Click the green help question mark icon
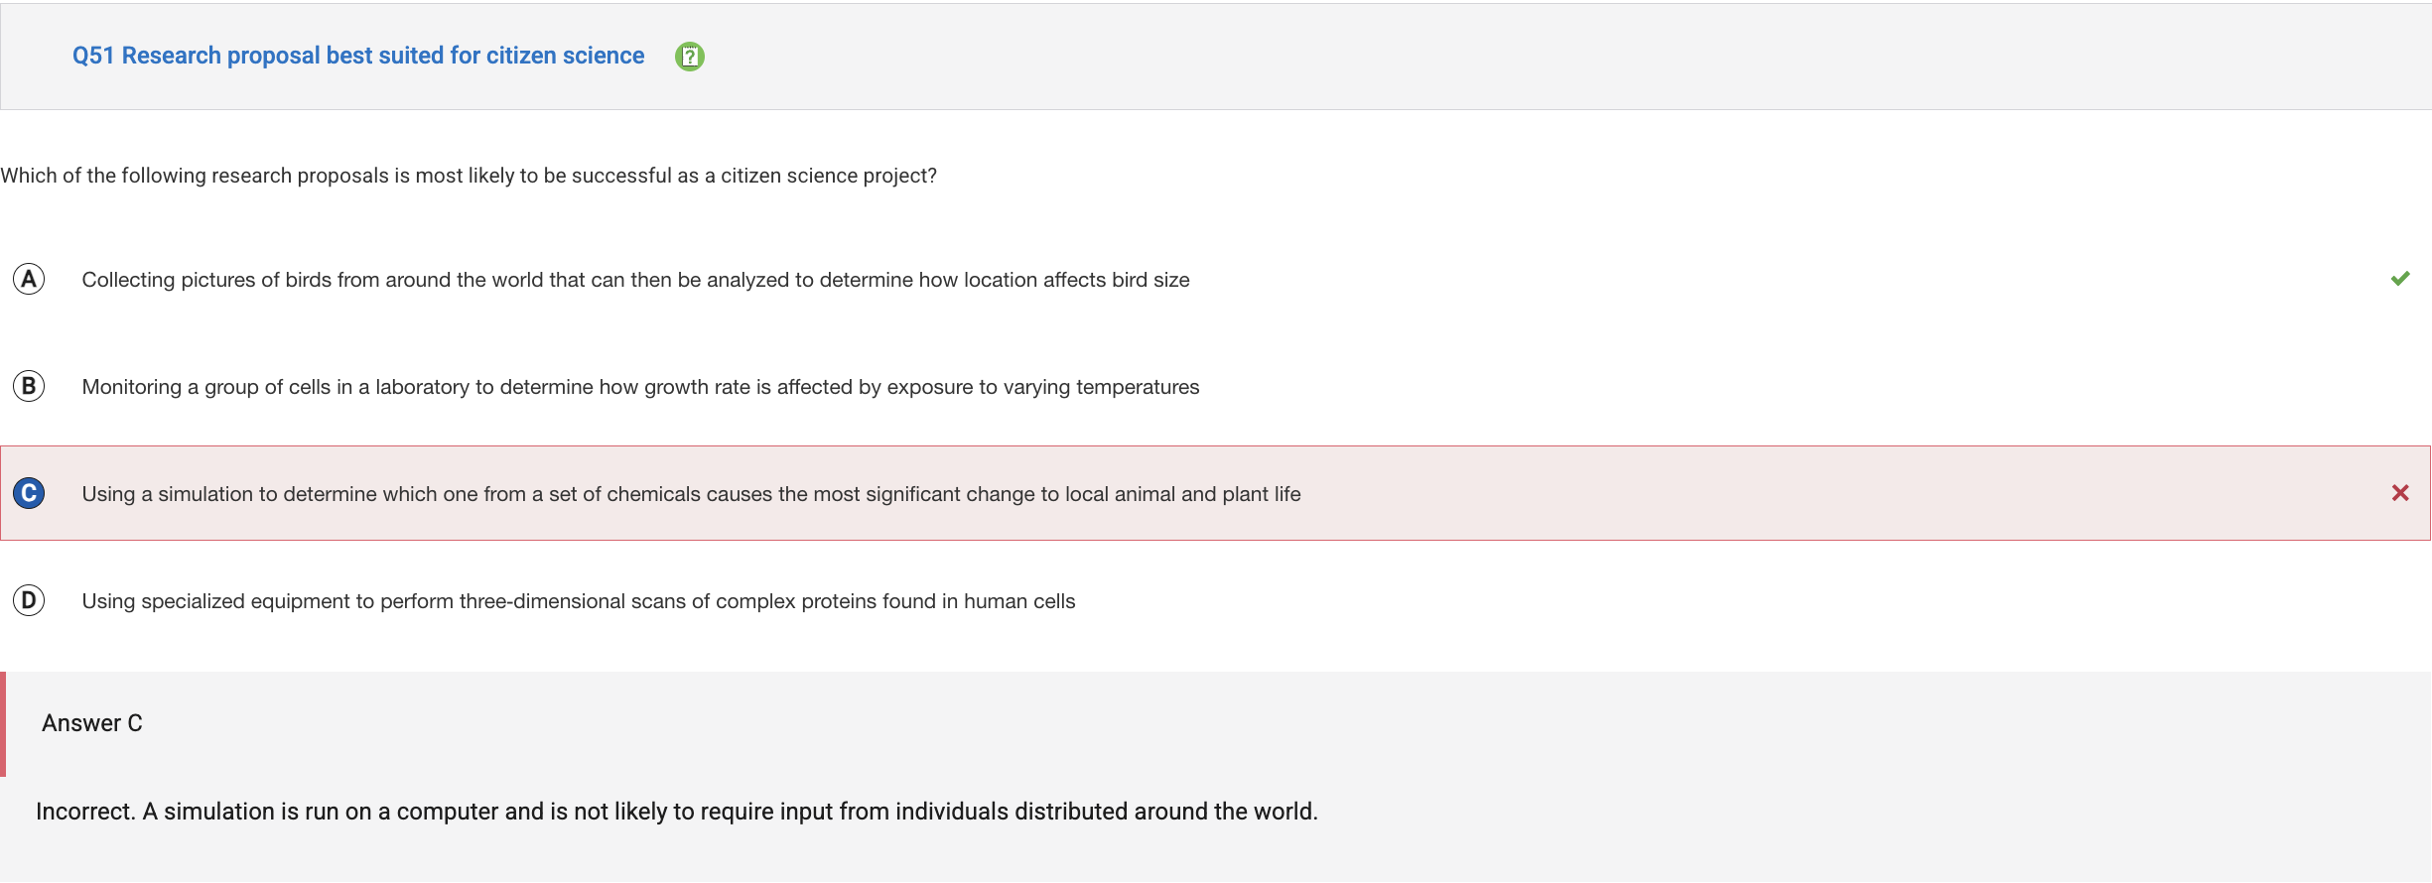This screenshot has width=2432, height=883. (689, 57)
